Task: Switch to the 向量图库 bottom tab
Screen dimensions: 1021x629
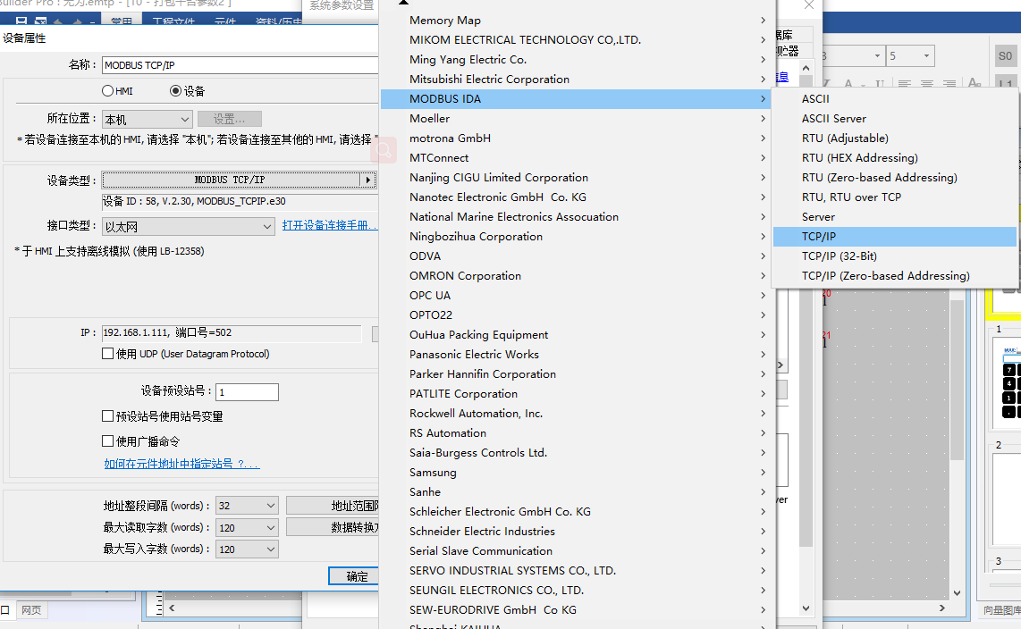Action: pyautogui.click(x=1001, y=610)
